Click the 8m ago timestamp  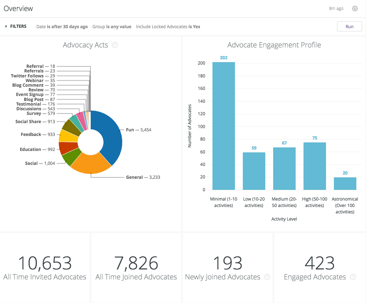click(x=336, y=8)
